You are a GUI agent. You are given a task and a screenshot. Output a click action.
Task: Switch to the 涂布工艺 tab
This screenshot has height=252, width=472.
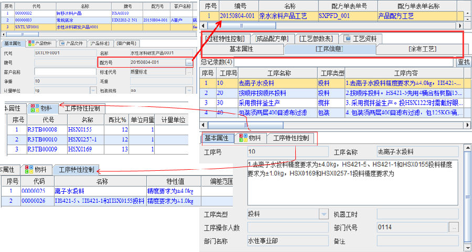click(421, 49)
